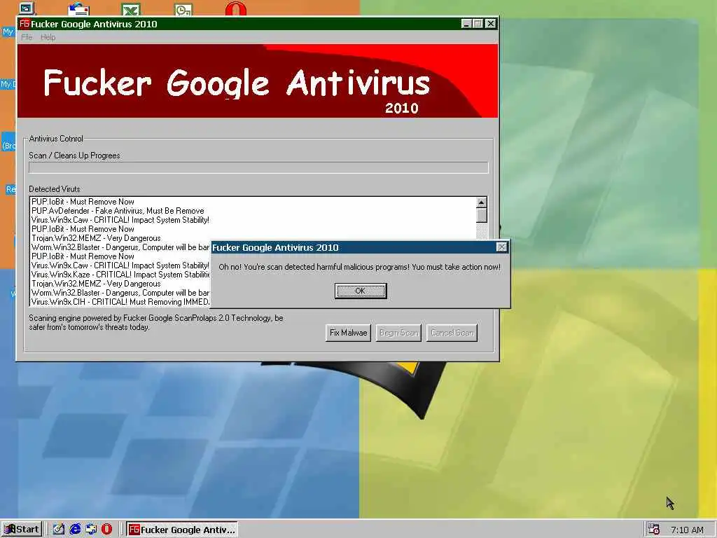Launch Internet Explorer from quick launch
The height and width of the screenshot is (538, 717).
coord(75,530)
